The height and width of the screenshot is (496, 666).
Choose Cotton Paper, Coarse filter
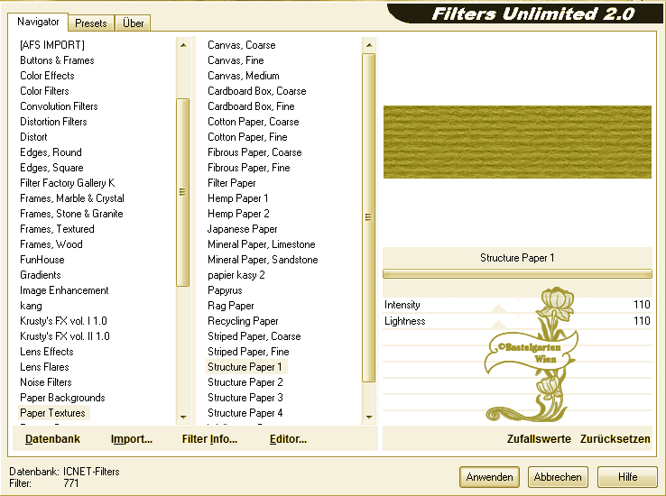tap(254, 122)
